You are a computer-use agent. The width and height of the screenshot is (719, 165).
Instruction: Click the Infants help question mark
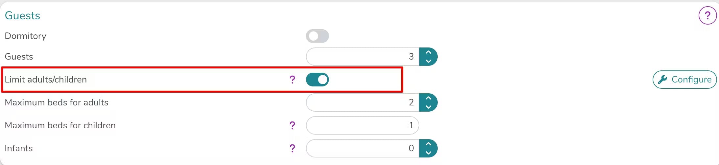(x=292, y=148)
